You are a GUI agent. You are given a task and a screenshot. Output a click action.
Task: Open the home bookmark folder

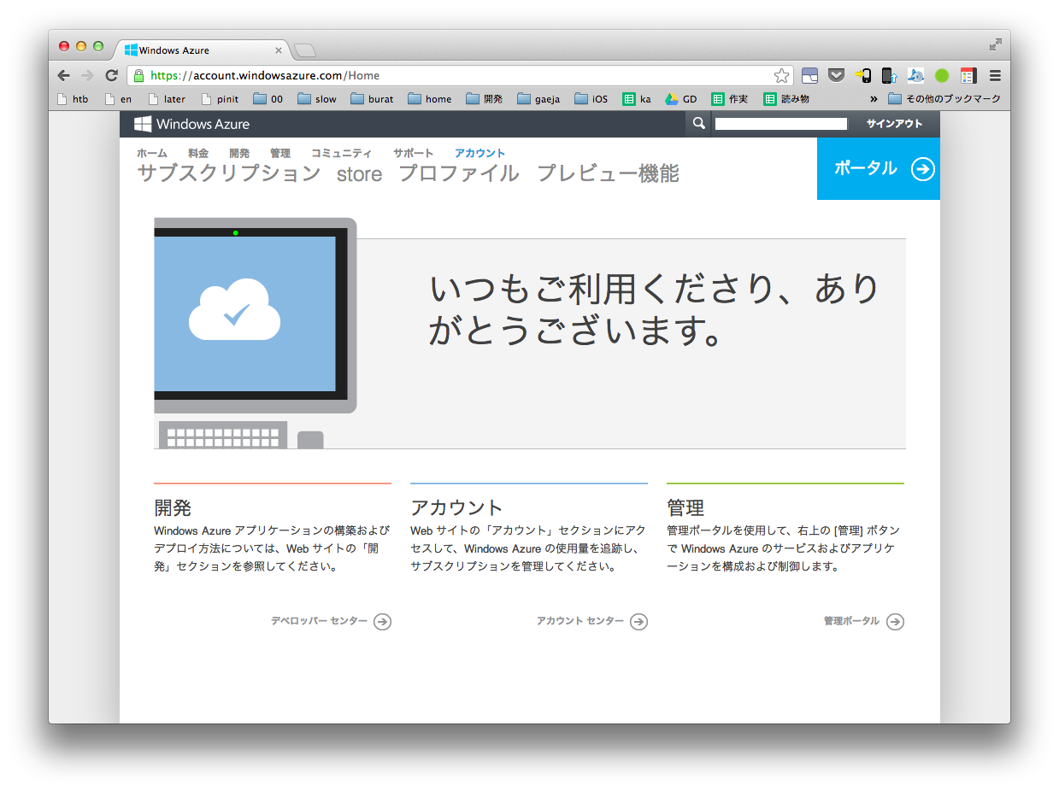[x=430, y=99]
